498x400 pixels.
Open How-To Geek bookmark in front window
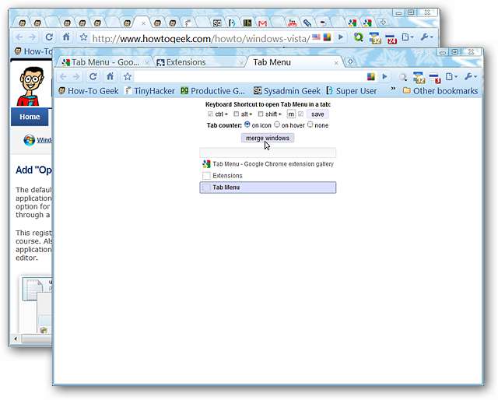tap(89, 91)
